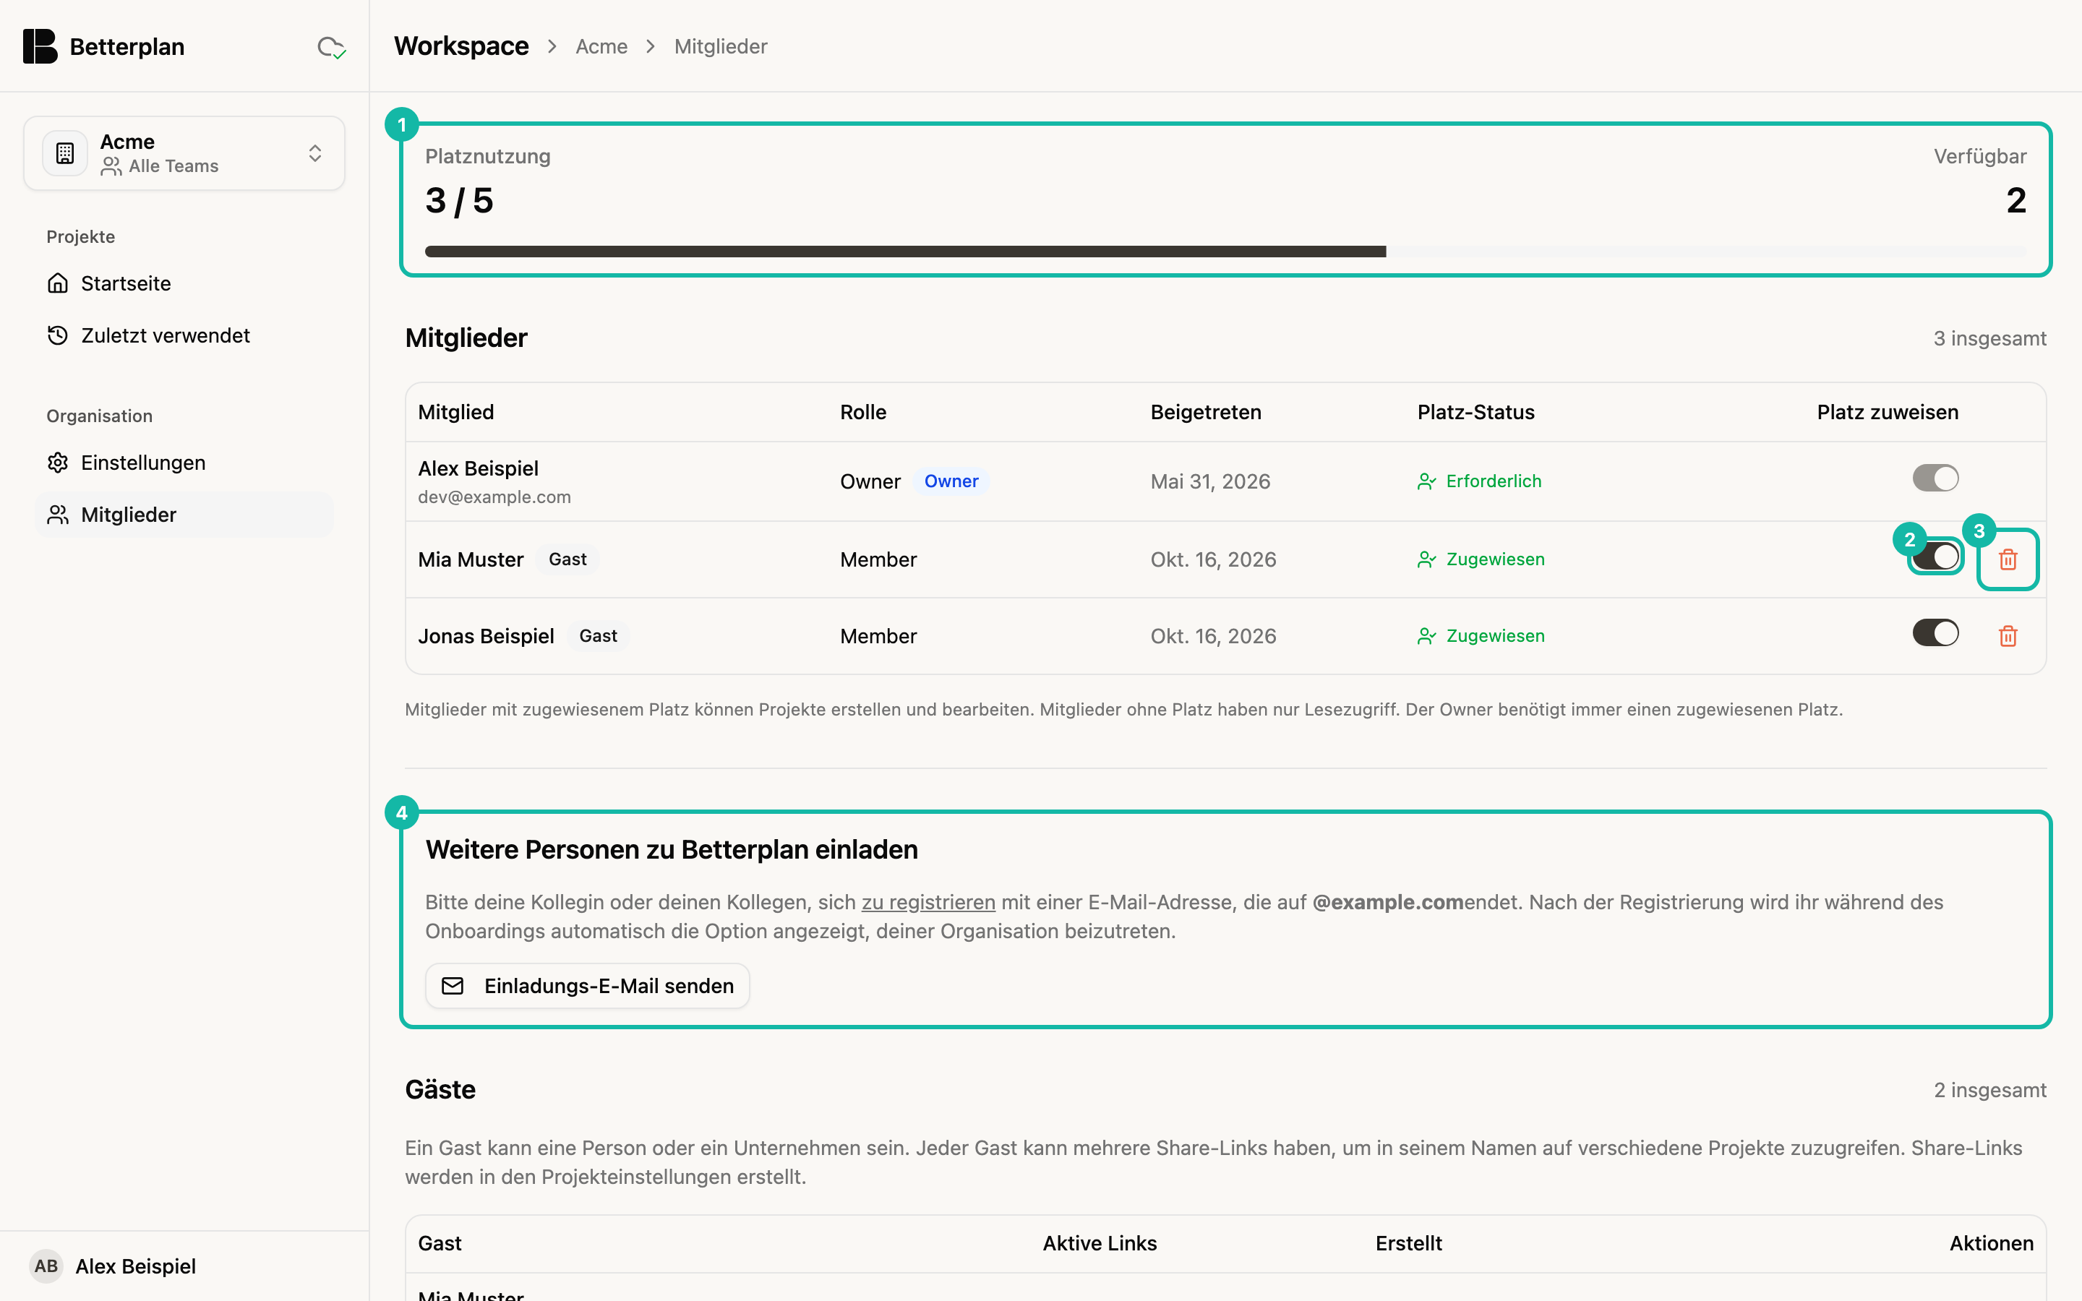The height and width of the screenshot is (1301, 2082).
Task: Click Mia Muster's Zugewiesen status icon
Action: click(x=1426, y=560)
